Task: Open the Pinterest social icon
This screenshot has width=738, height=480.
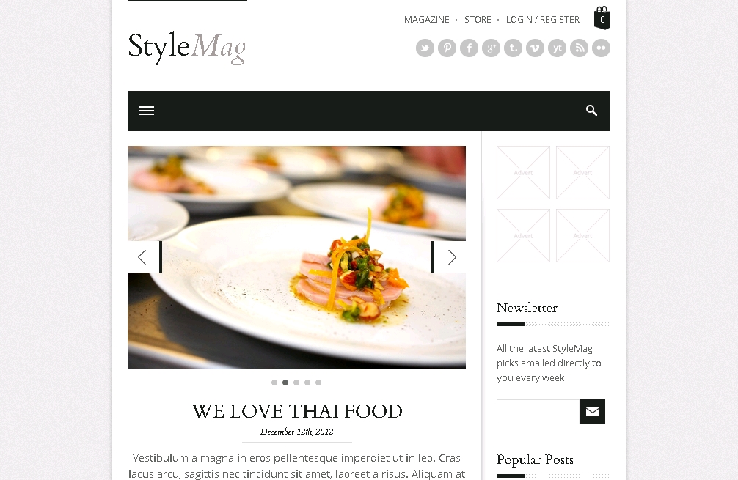Action: 447,48
